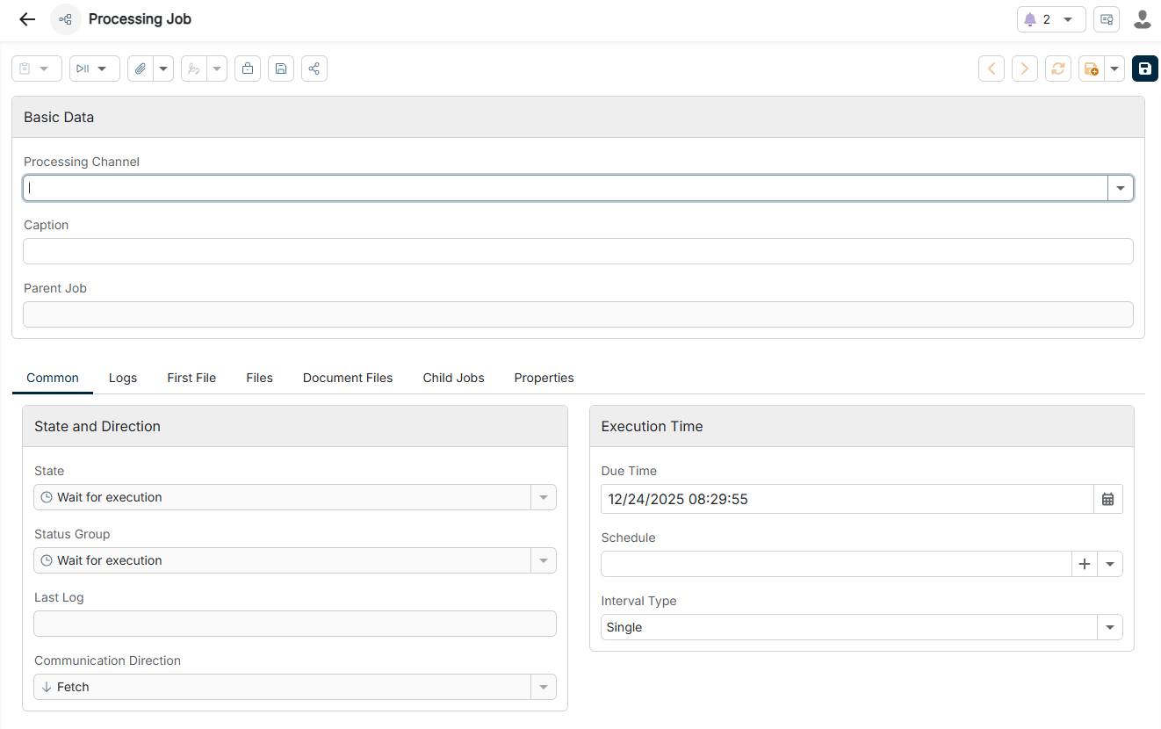Click the dark blue Save button
The width and height of the screenshot is (1161, 729).
tap(1145, 69)
